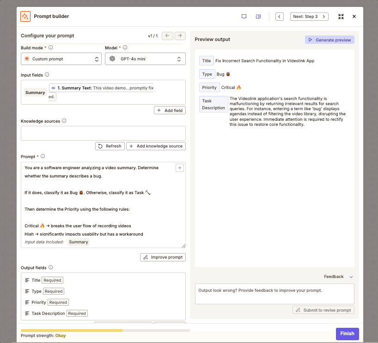
Task: Click the Prompt builder logo icon
Action: pyautogui.click(x=25, y=16)
